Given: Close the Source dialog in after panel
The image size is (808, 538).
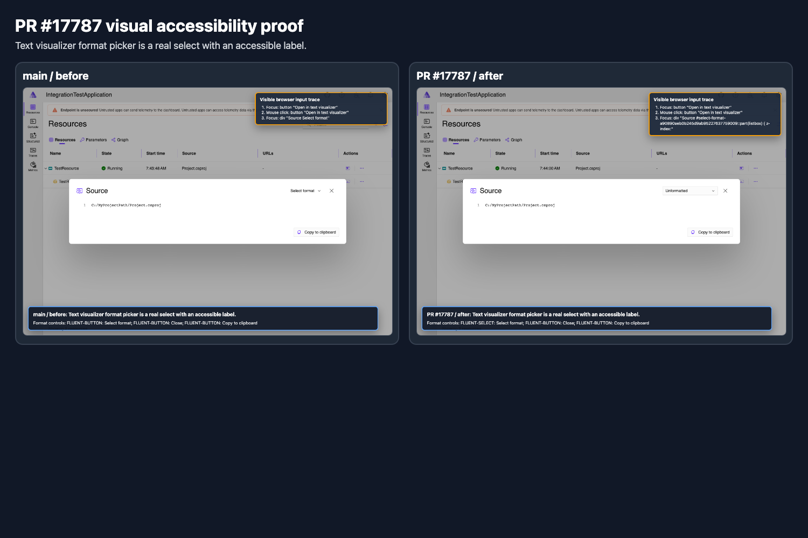Looking at the screenshot, I should click(x=726, y=191).
